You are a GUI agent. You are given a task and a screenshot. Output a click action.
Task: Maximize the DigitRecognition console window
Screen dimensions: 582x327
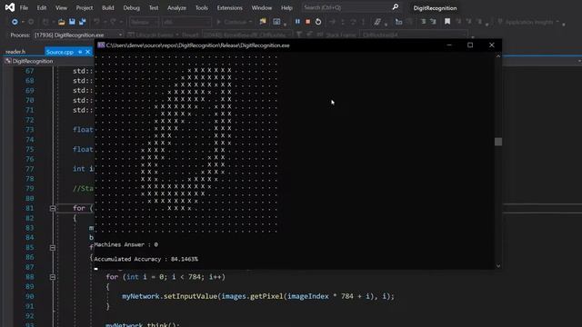[470, 45]
